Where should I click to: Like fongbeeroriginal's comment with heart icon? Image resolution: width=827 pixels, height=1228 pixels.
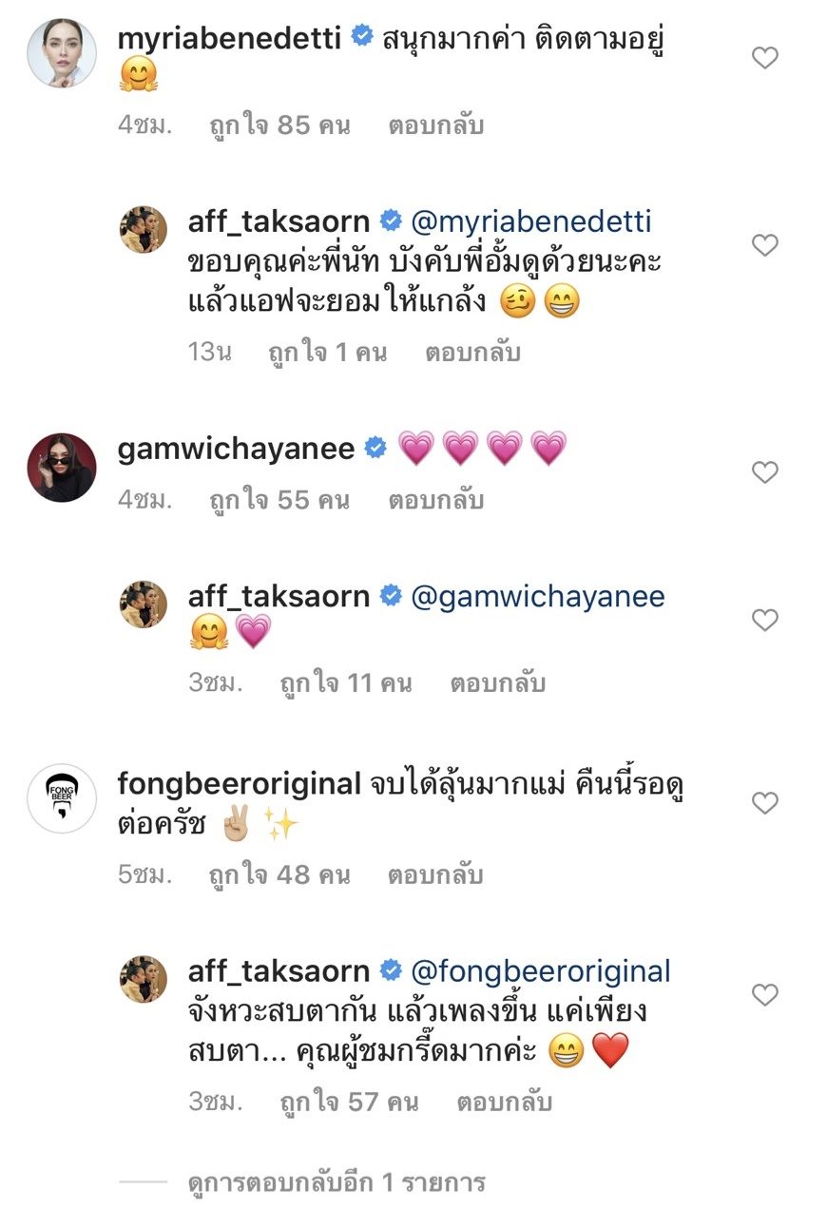tap(765, 804)
